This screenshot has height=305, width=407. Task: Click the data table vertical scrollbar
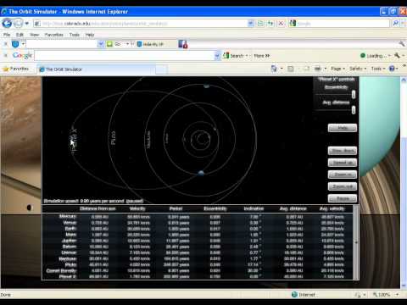[x=356, y=242]
